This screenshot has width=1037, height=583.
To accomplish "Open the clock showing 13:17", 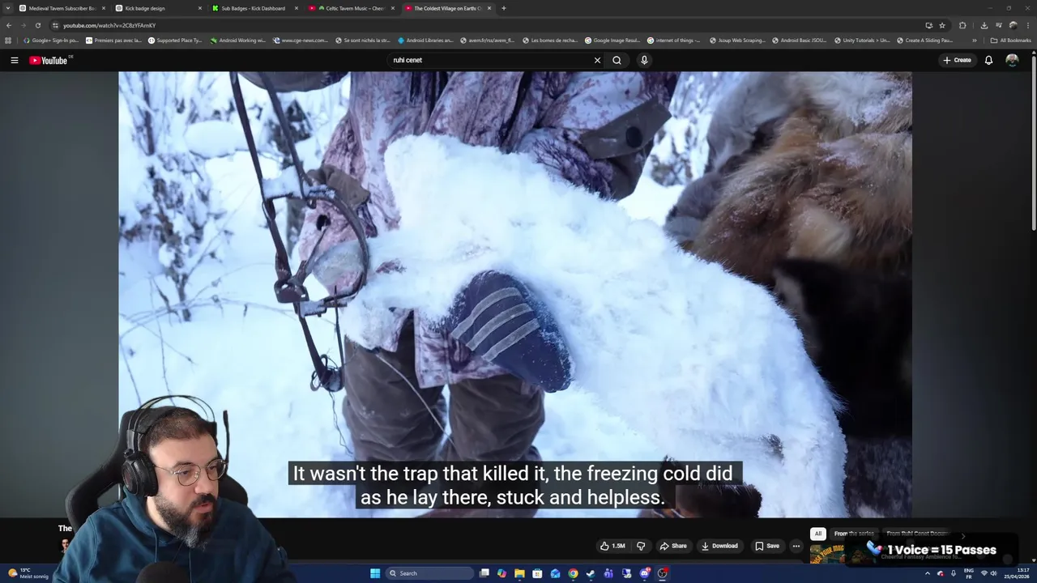I will coord(1017,573).
